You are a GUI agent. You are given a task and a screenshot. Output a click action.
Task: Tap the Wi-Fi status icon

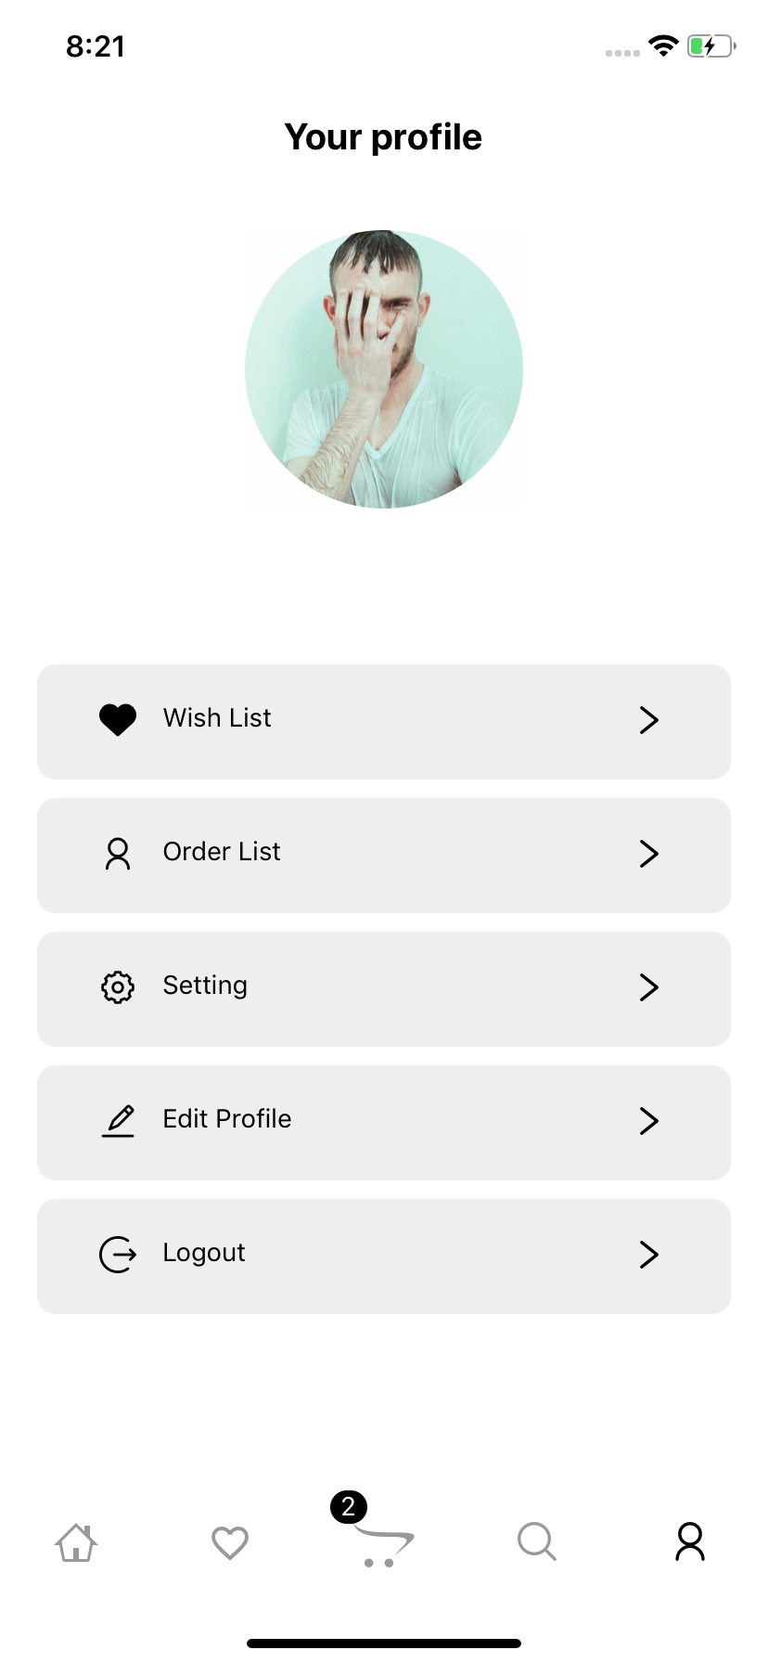coord(663,45)
